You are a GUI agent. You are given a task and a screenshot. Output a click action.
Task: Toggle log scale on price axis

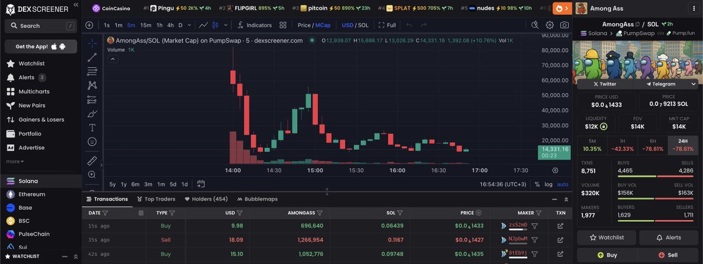(x=548, y=184)
